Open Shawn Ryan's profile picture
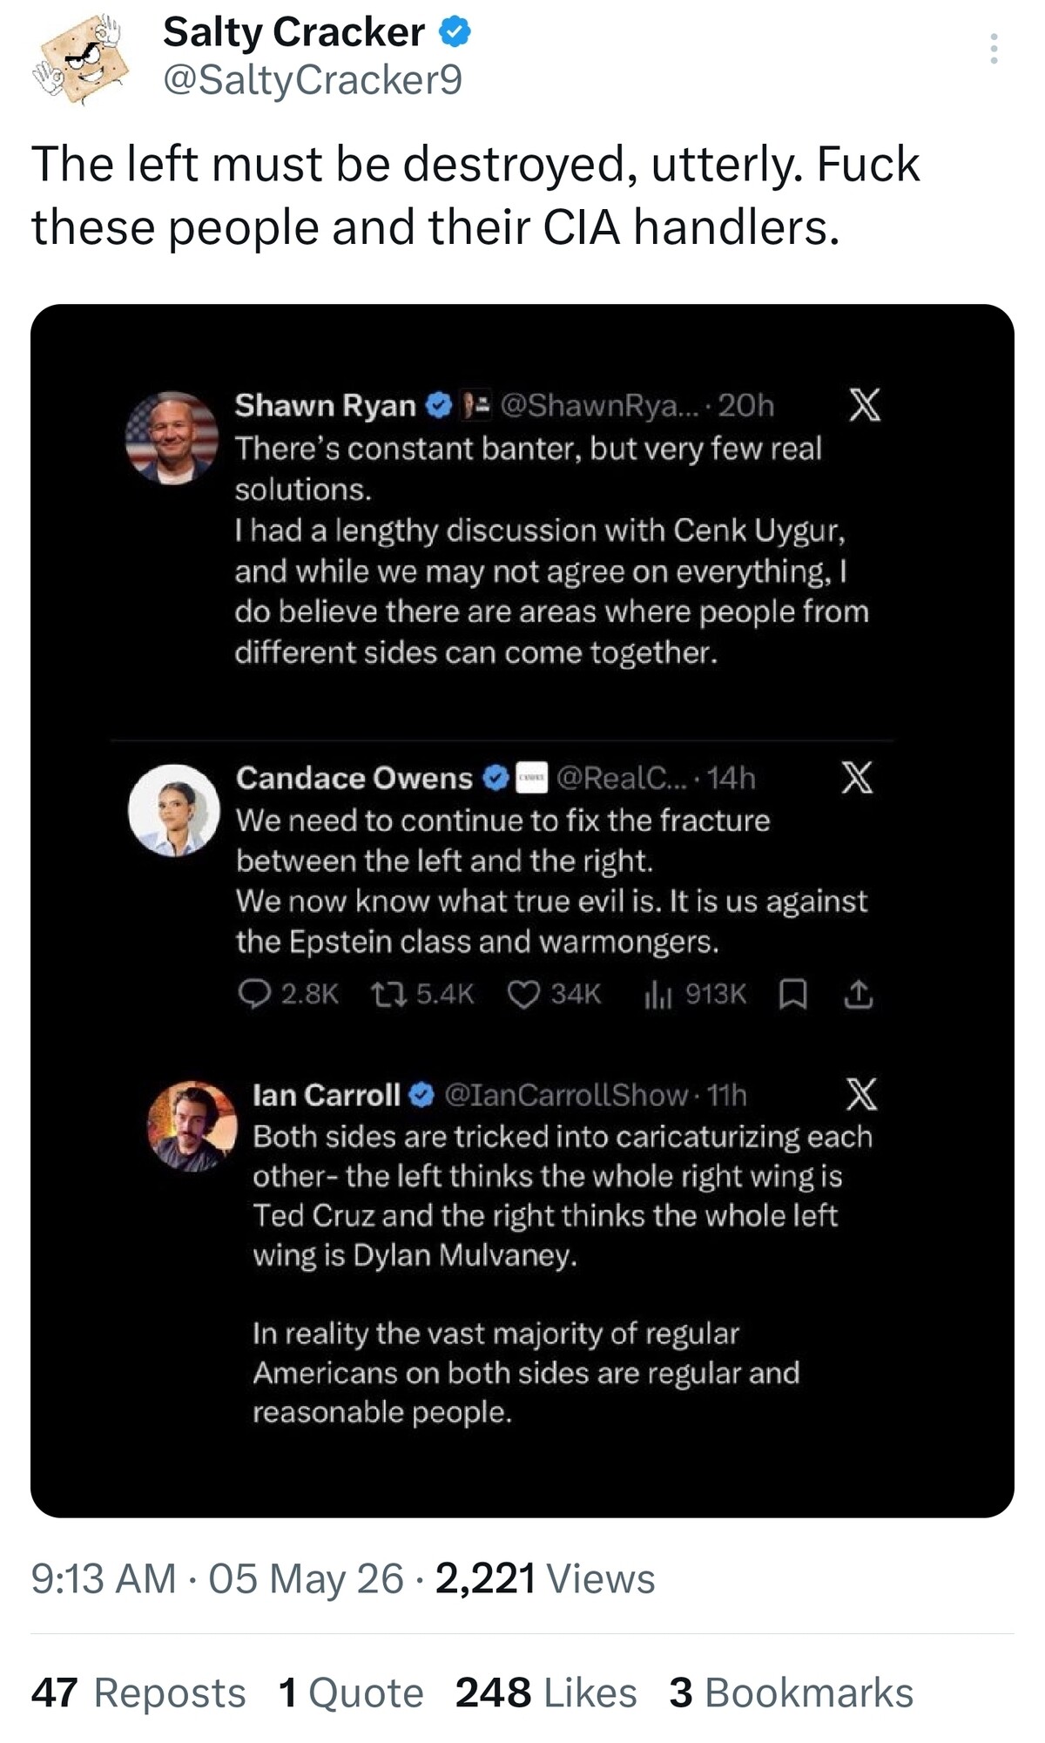The height and width of the screenshot is (1743, 1045). (172, 437)
